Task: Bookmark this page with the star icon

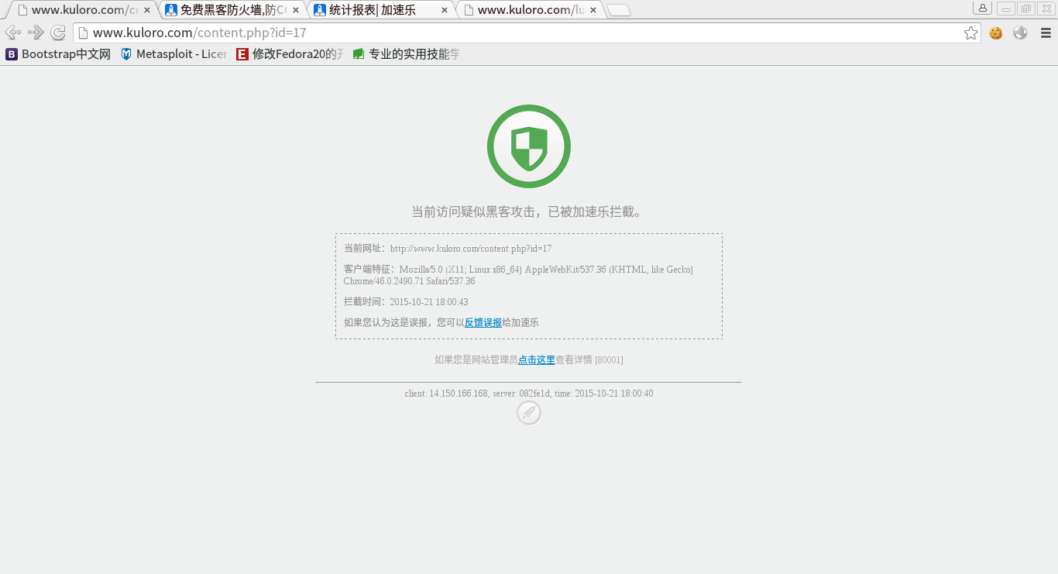Action: (x=970, y=33)
